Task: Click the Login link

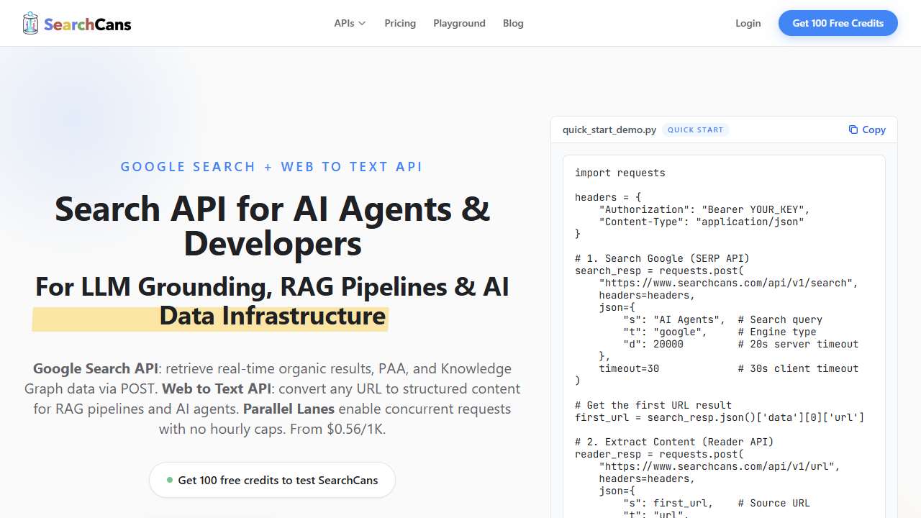Action: (748, 23)
